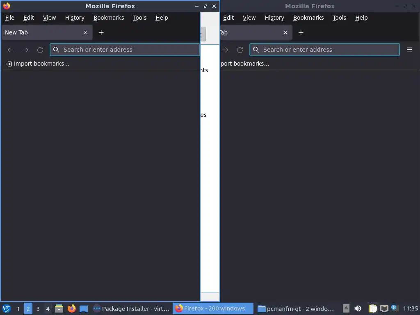420x315 pixels.
Task: Switch to workspace 3
Action: pos(38,308)
